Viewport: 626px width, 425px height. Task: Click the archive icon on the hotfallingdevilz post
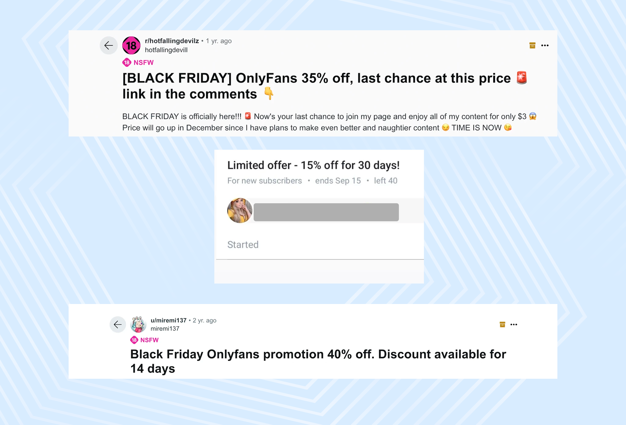tap(532, 45)
